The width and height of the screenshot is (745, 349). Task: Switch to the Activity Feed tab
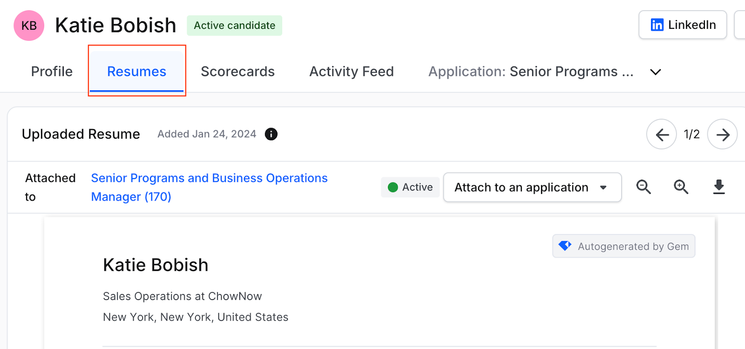(352, 72)
